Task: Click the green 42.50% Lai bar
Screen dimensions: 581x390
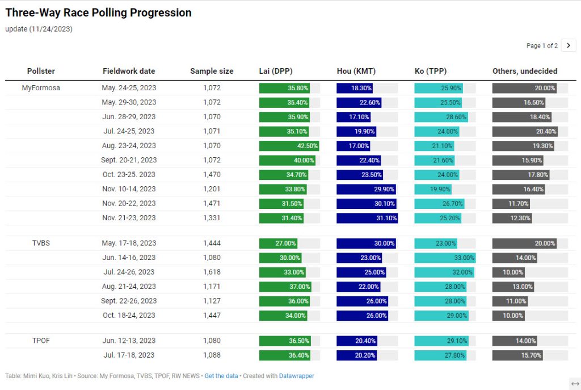Action: (289, 146)
